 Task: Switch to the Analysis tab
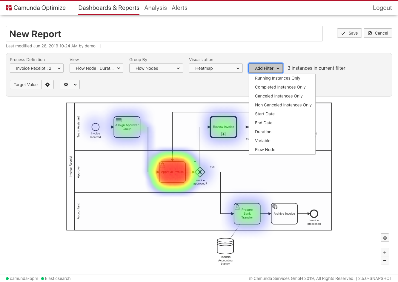tap(156, 8)
